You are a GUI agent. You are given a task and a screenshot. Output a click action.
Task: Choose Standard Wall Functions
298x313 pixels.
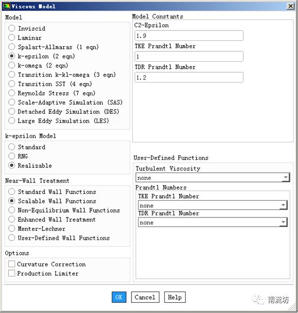pos(12,192)
